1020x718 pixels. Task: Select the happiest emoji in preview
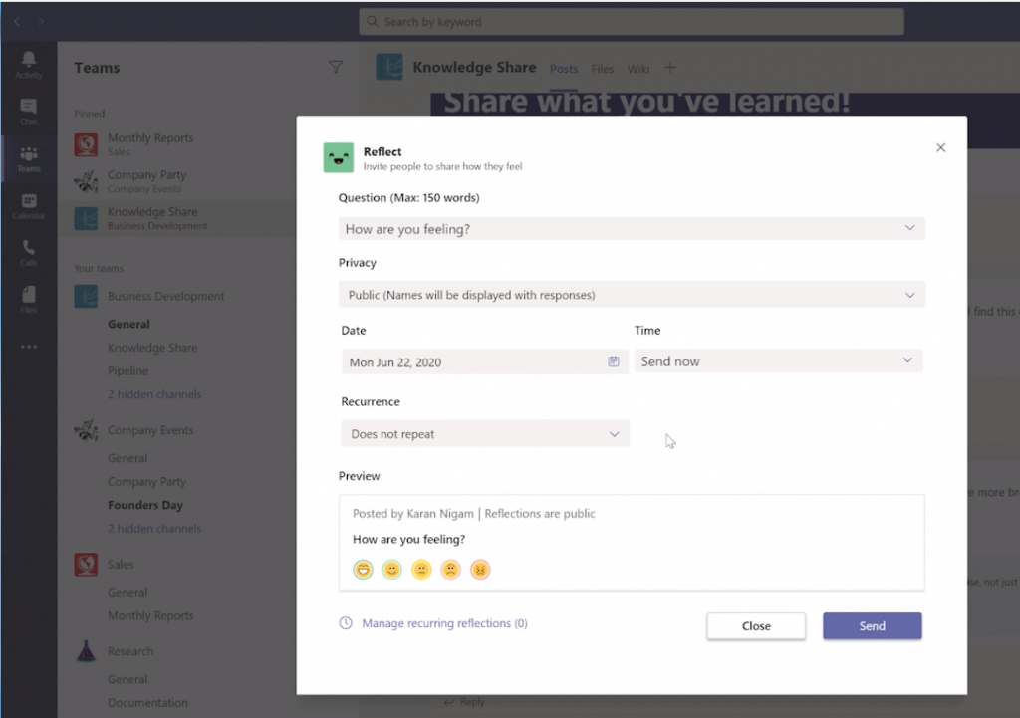click(363, 570)
